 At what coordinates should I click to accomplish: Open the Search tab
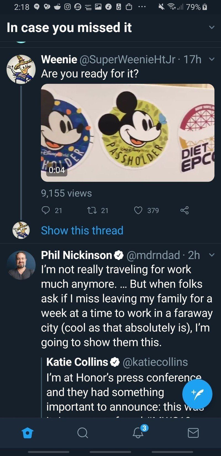coord(83,432)
